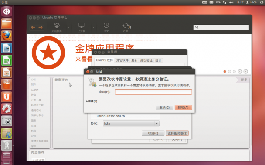Launch LibreOffice Writer from the launcher
This screenshot has width=265, height=165.
point(7,48)
